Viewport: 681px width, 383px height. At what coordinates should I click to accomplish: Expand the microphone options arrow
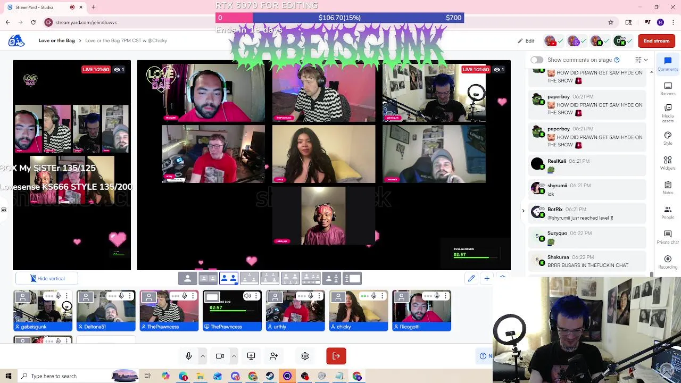(202, 356)
